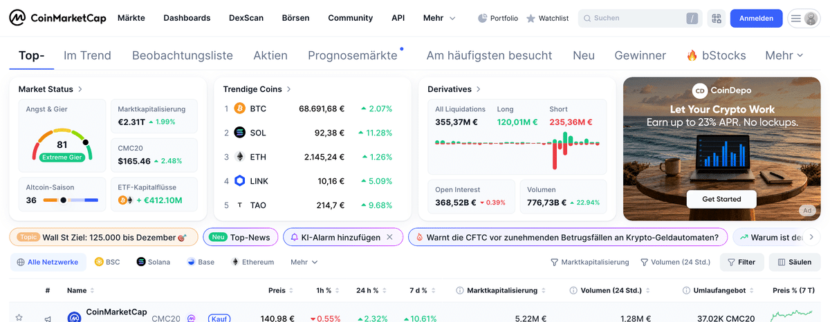The height and width of the screenshot is (322, 830).
Task: Switch to the Beobachtungsliste tab
Action: (183, 55)
